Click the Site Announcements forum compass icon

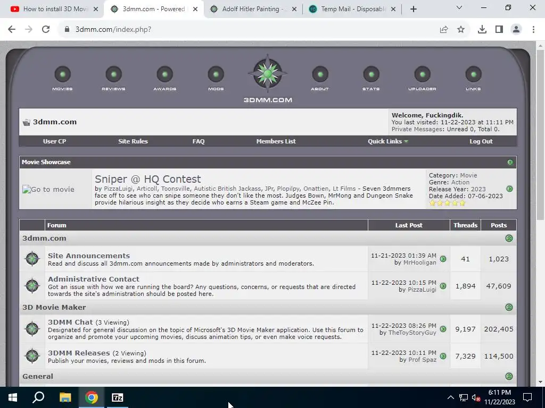click(32, 259)
